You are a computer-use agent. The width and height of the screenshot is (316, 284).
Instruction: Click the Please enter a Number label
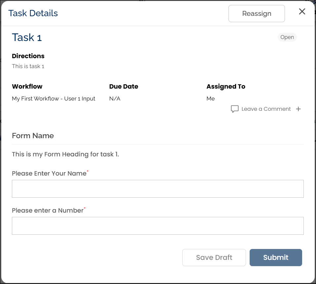click(x=48, y=211)
